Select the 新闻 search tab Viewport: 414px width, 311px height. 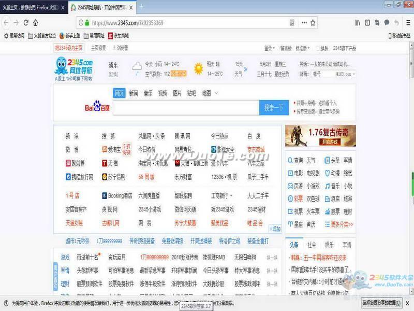coord(134,93)
